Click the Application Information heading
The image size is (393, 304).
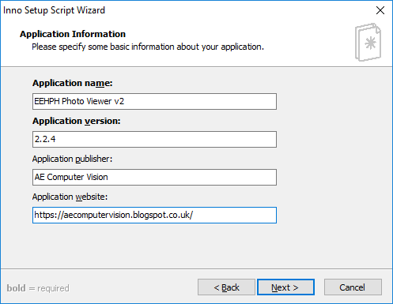pos(73,34)
